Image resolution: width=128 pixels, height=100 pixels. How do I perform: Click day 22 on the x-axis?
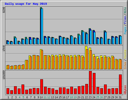(x=86, y=97)
